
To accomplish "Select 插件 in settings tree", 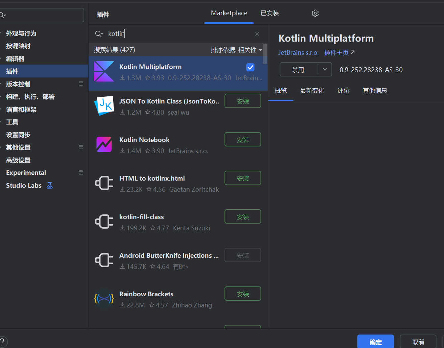I will (x=44, y=71).
